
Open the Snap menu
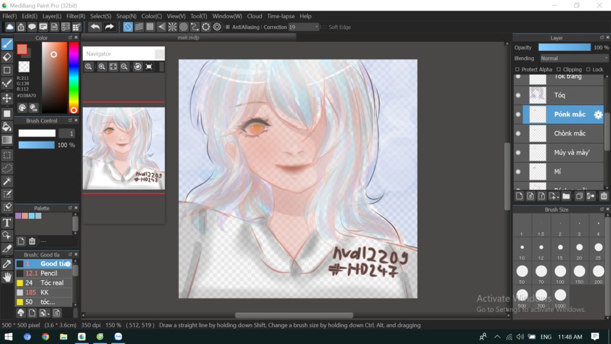point(126,16)
